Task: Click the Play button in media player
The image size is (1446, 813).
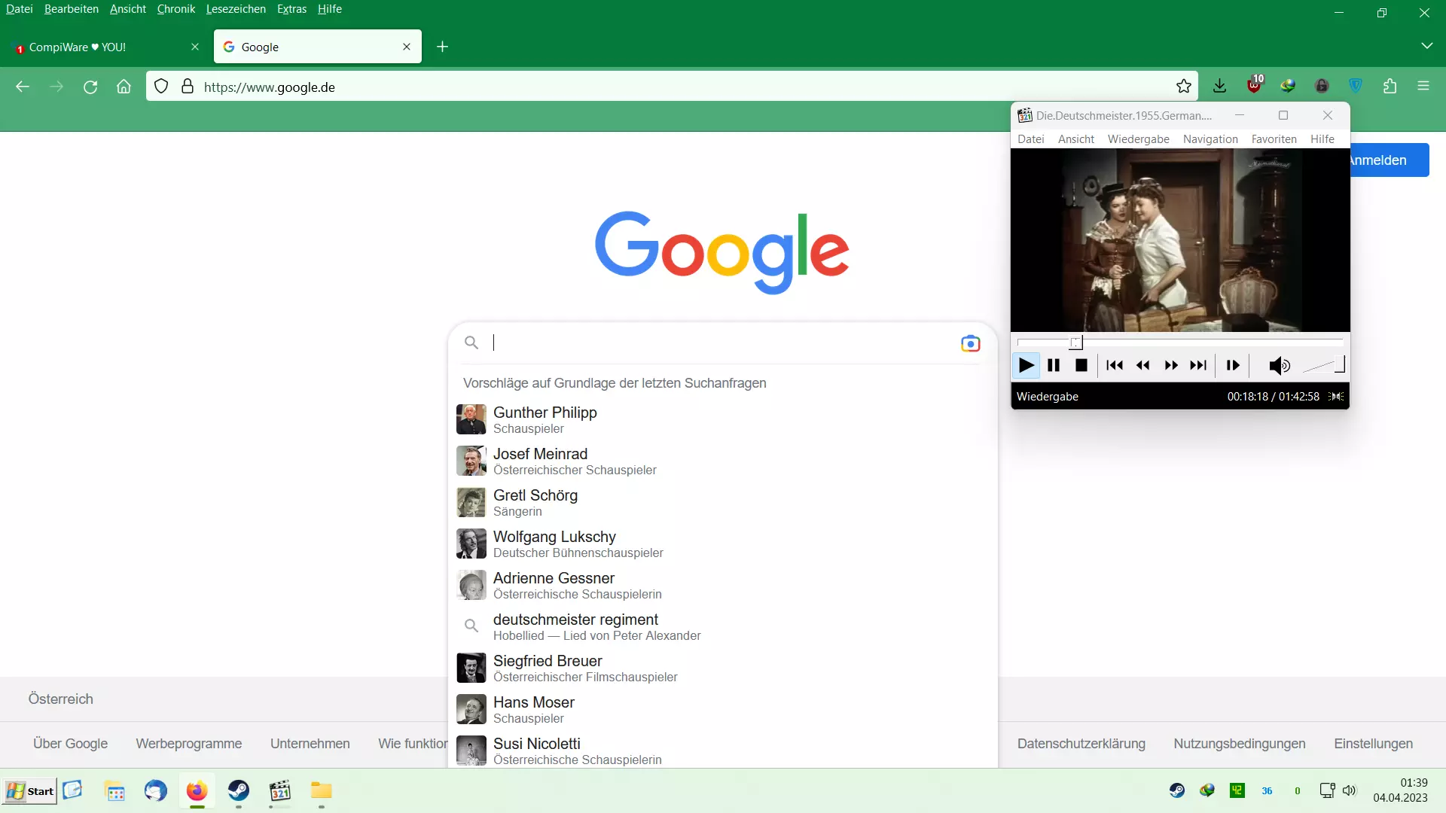Action: [x=1026, y=366]
